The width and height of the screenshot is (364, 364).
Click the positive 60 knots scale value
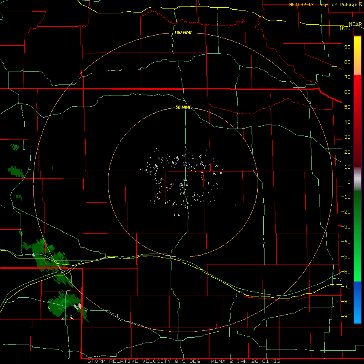(347, 92)
